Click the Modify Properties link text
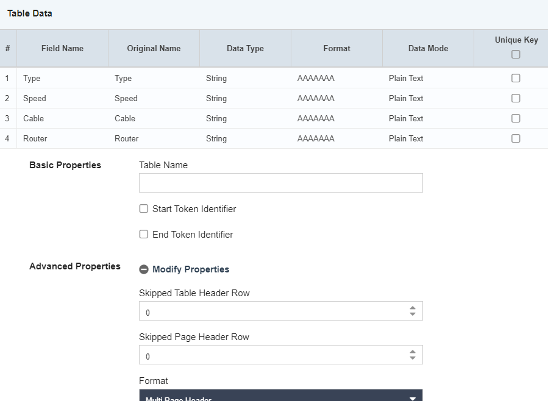Image resolution: width=548 pixels, height=401 pixels. coord(191,269)
